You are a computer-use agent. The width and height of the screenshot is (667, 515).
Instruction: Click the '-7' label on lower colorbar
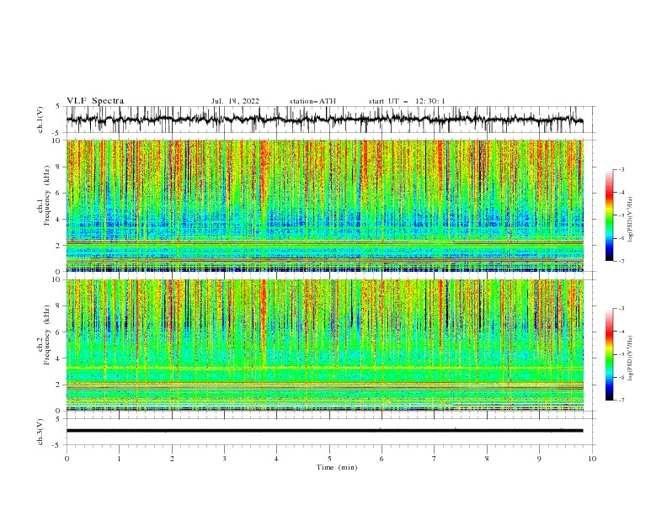pos(621,400)
